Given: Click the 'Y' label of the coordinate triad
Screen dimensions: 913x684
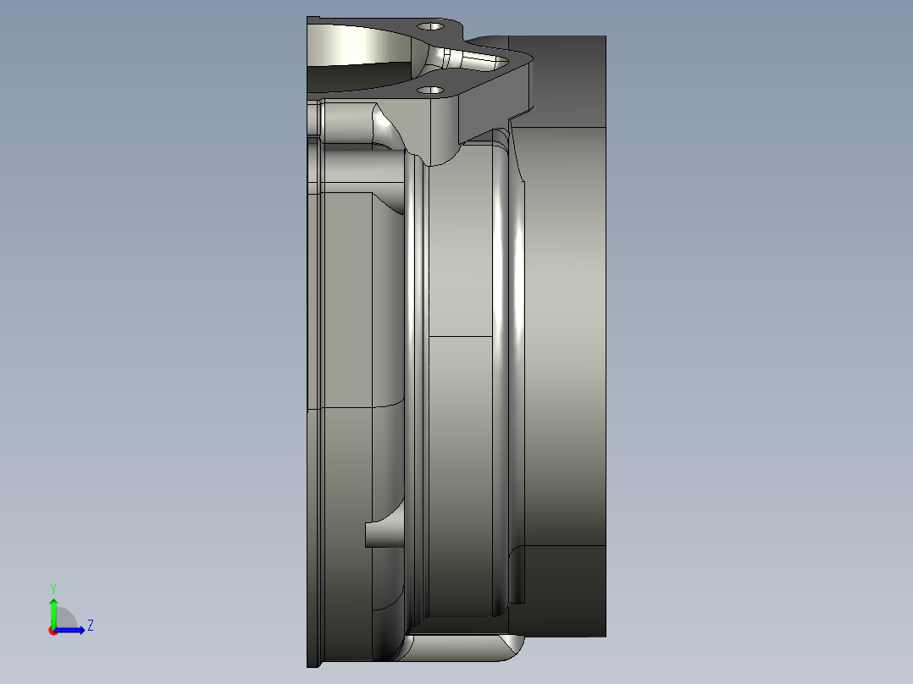Looking at the screenshot, I should tap(53, 588).
